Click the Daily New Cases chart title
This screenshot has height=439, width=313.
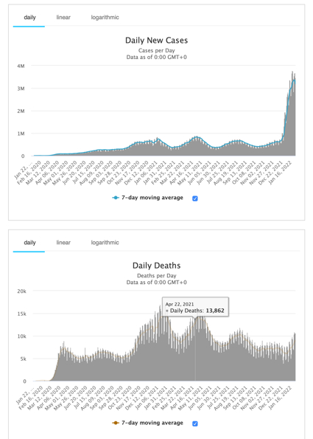[x=156, y=41]
